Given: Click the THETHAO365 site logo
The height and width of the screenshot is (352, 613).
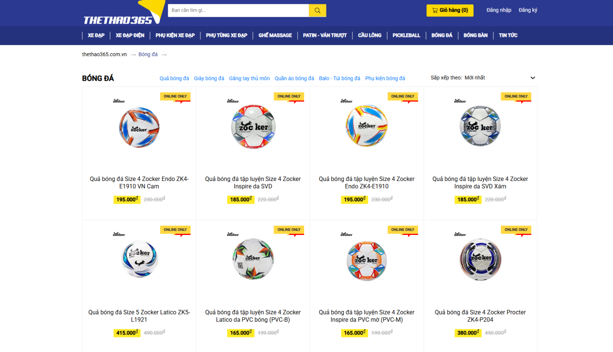Looking at the screenshot, I should point(123,13).
